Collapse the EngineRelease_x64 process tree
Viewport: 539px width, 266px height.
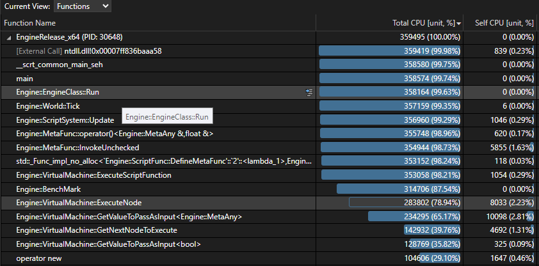pyautogui.click(x=8, y=38)
